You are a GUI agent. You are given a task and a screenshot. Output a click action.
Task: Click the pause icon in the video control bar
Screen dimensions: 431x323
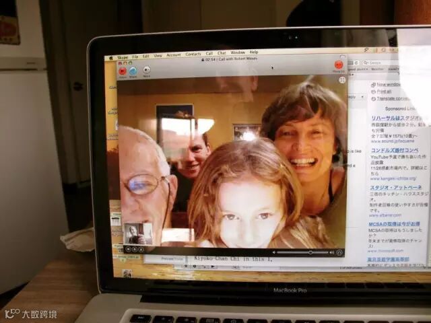128,249
